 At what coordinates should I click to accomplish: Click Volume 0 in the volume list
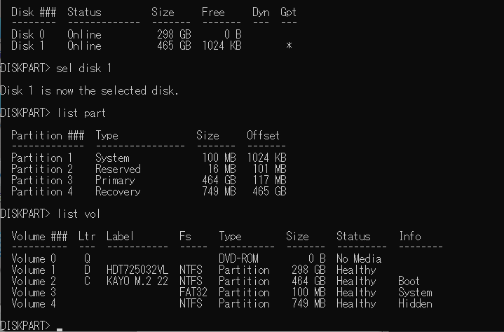[39, 259]
